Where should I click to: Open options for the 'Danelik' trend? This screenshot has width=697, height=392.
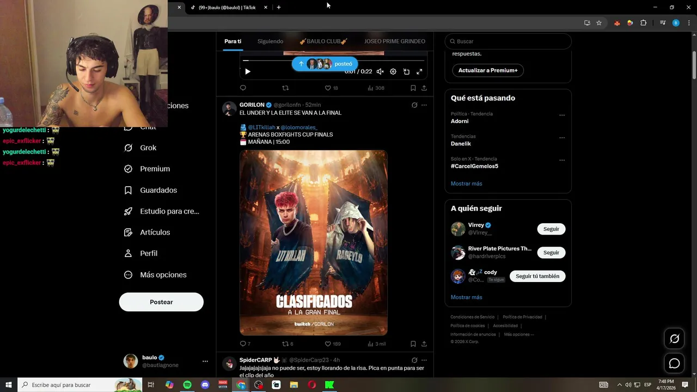[562, 138]
